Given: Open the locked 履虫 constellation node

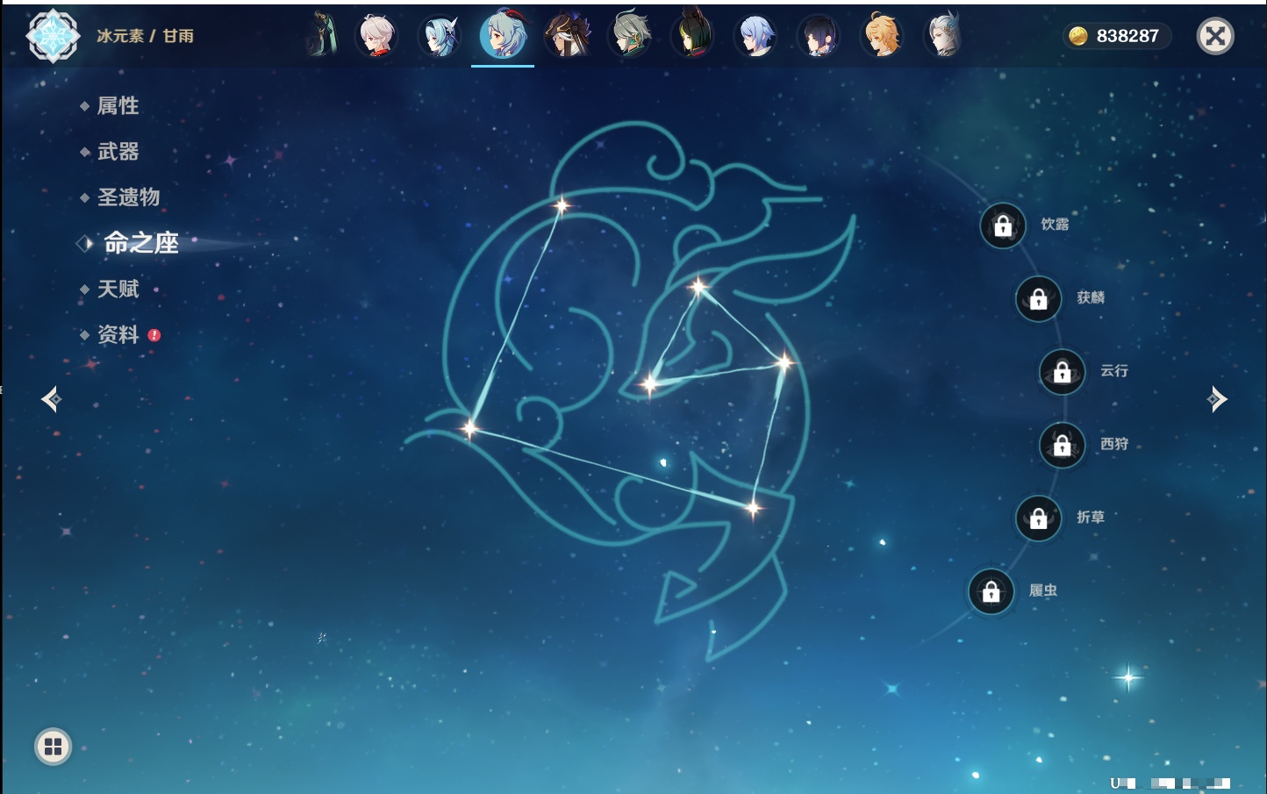Looking at the screenshot, I should pos(991,592).
